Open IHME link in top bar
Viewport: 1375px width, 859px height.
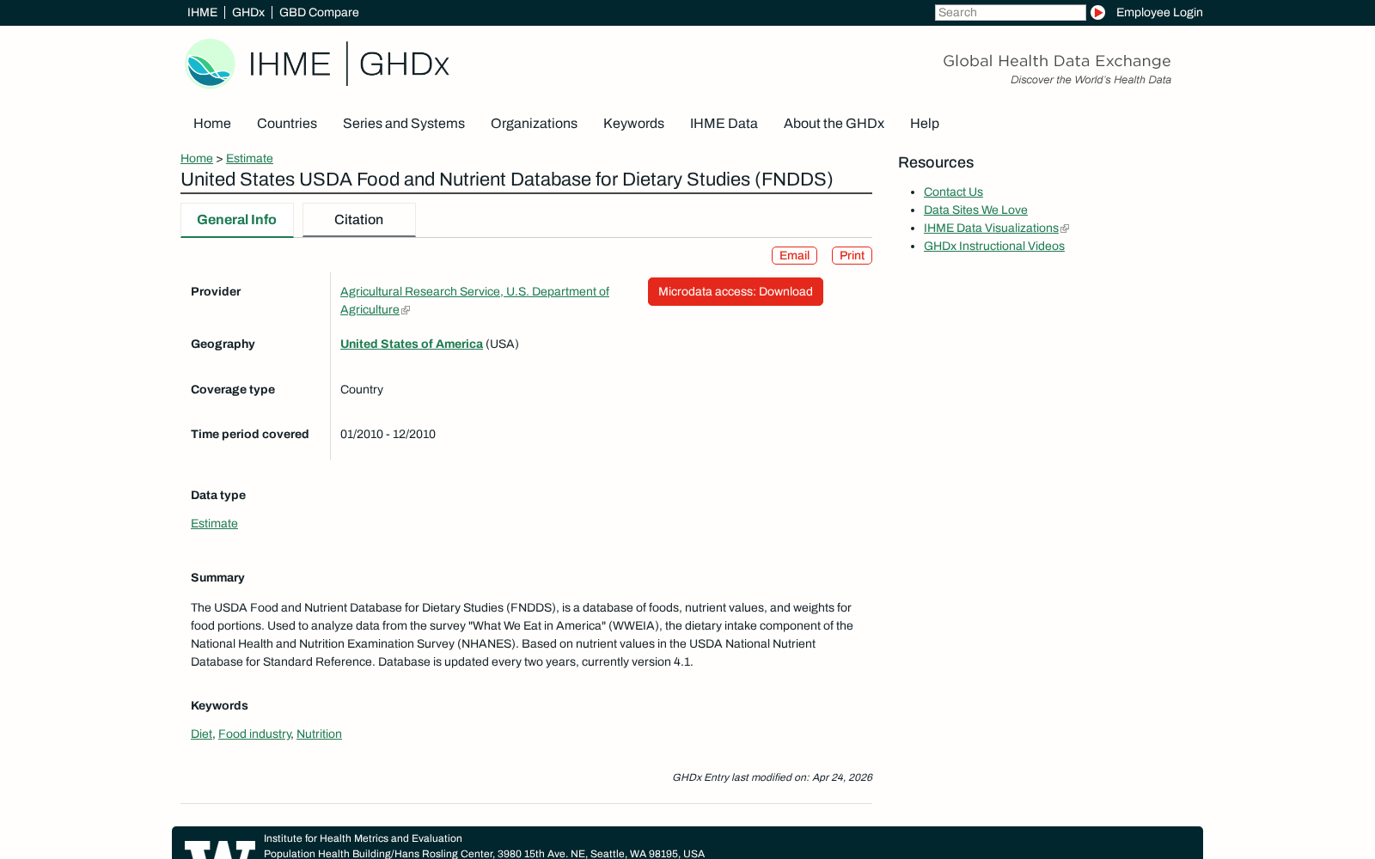pyautogui.click(x=202, y=12)
